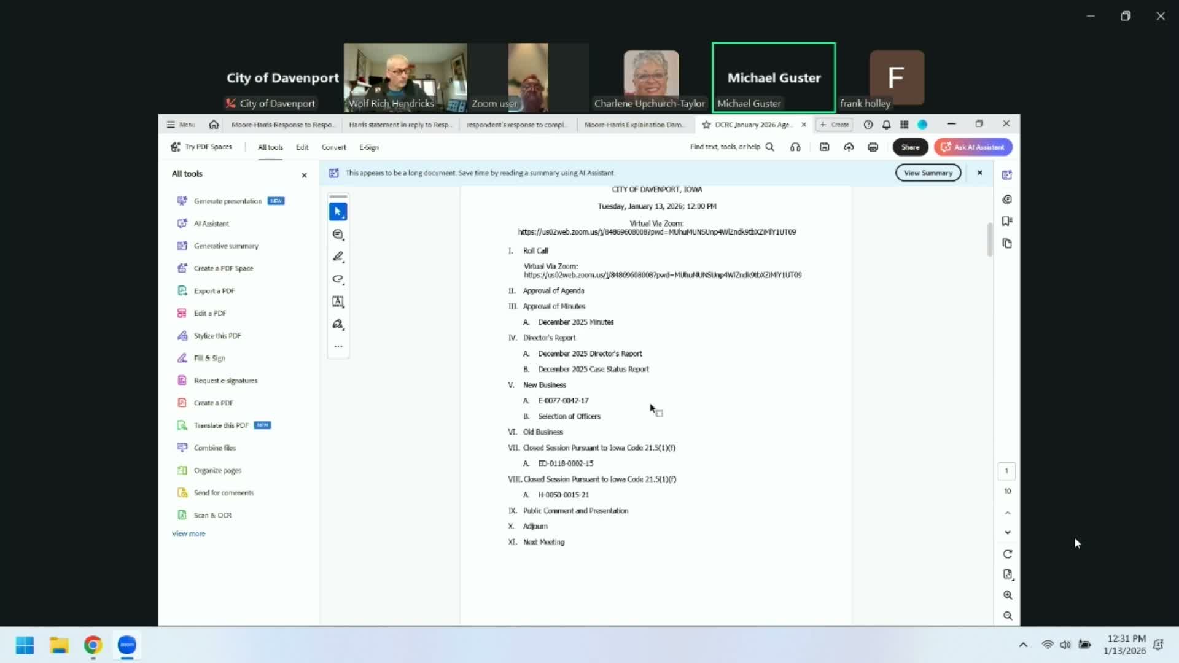Image resolution: width=1179 pixels, height=663 pixels.
Task: Open the bookmarks panel icon
Action: point(1007,221)
